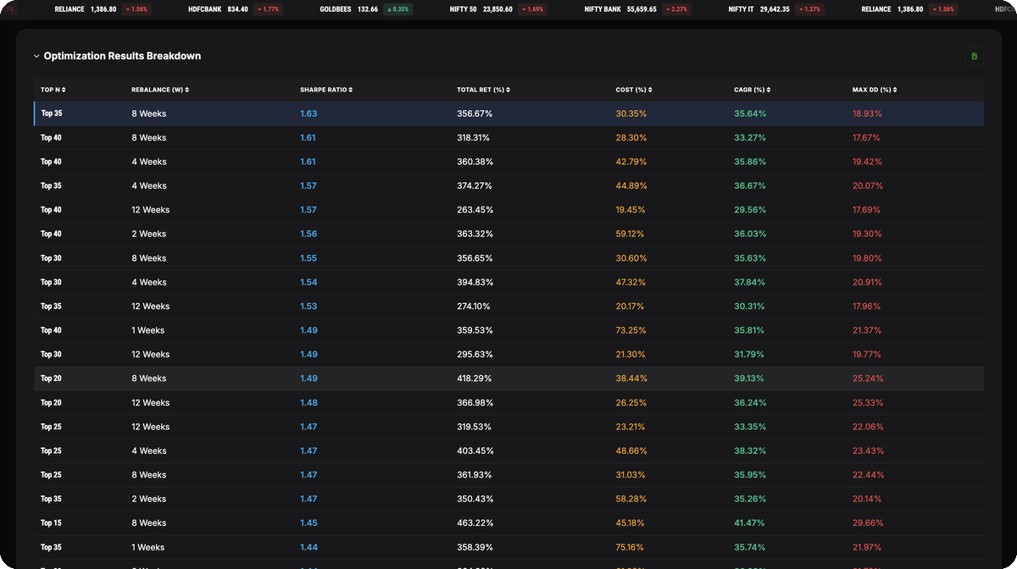
Task: Select CAGR value 35.64%
Action: (x=749, y=113)
